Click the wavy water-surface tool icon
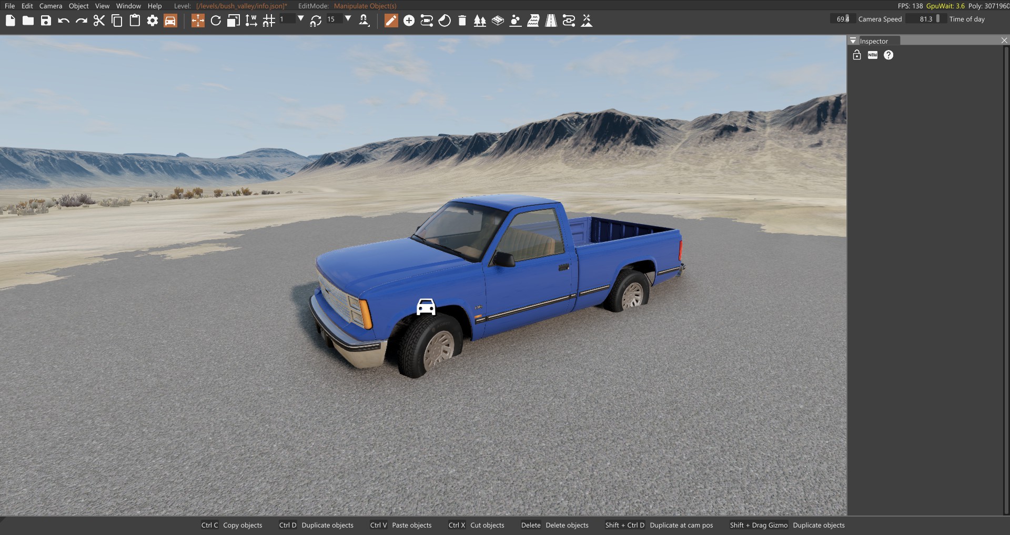This screenshot has width=1010, height=535. pos(533,21)
